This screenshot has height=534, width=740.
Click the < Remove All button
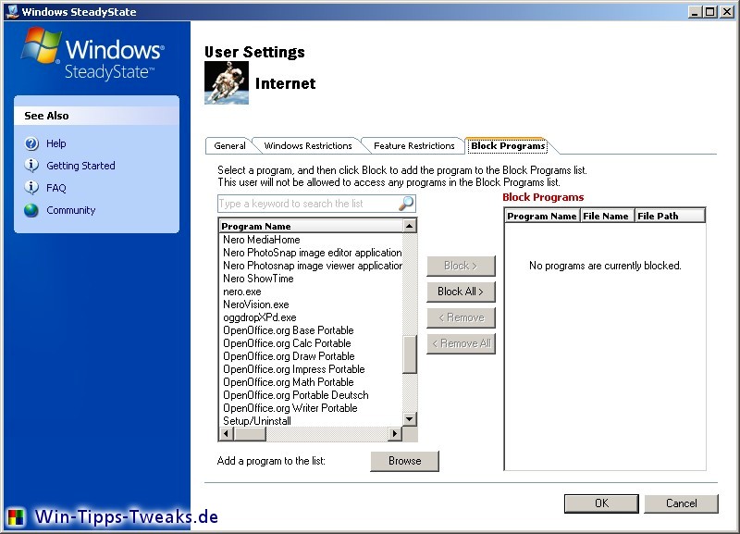point(461,343)
